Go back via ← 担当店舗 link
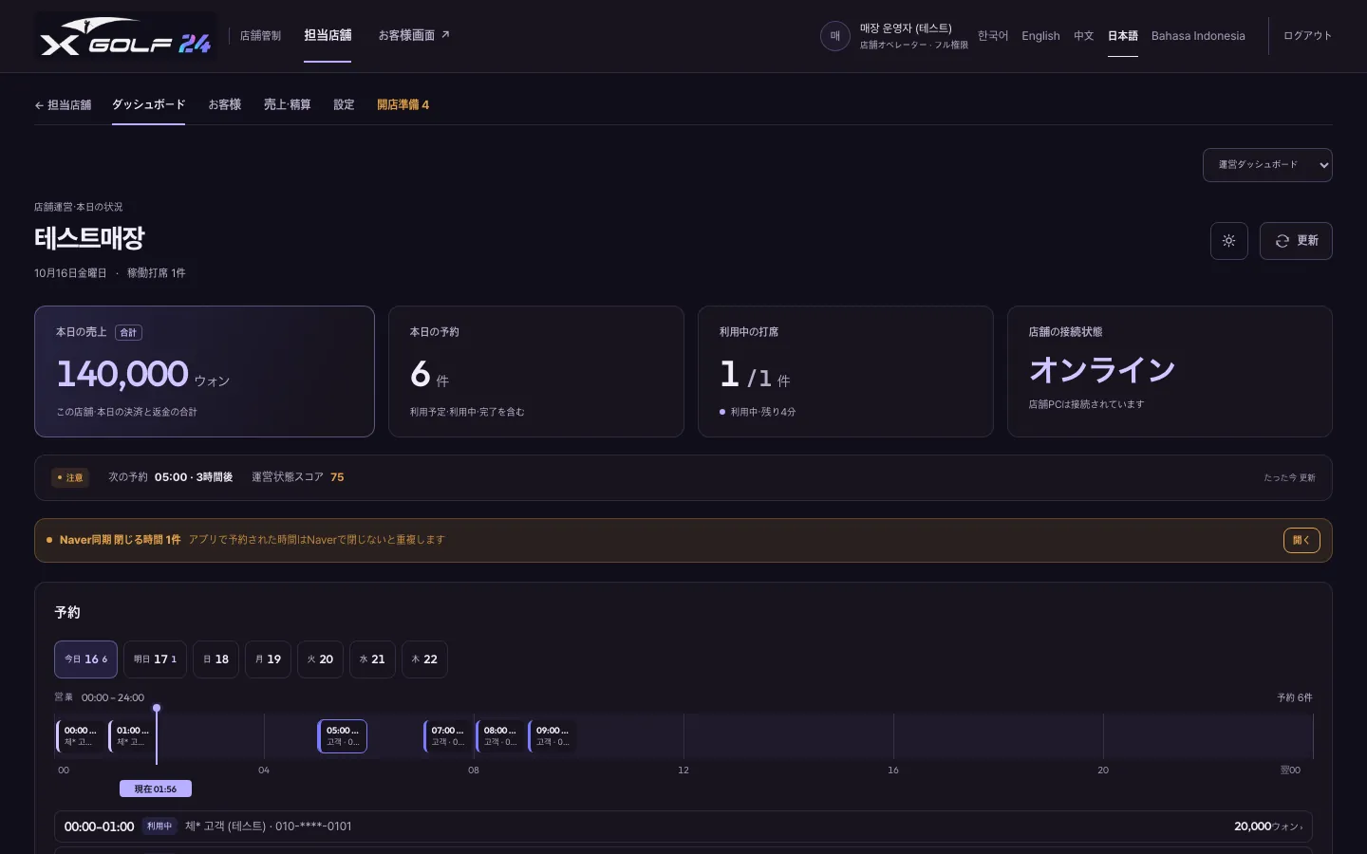The width and height of the screenshot is (1367, 854). coord(63,105)
